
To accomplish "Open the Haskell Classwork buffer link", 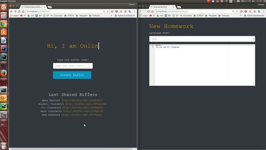I will coord(86,104).
